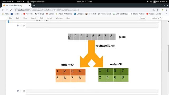
Task: Click the browser forward arrow
Action: pyautogui.click(x=7, y=10)
